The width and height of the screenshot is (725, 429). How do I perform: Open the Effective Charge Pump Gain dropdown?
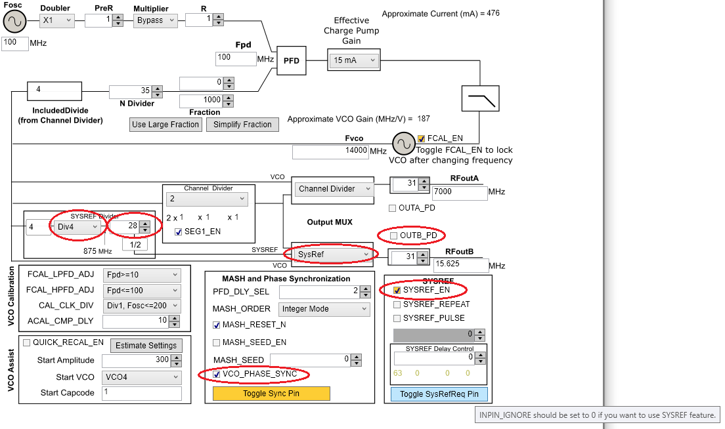pyautogui.click(x=353, y=60)
